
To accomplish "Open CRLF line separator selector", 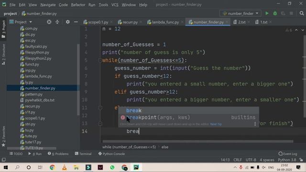I will coord(238,160).
